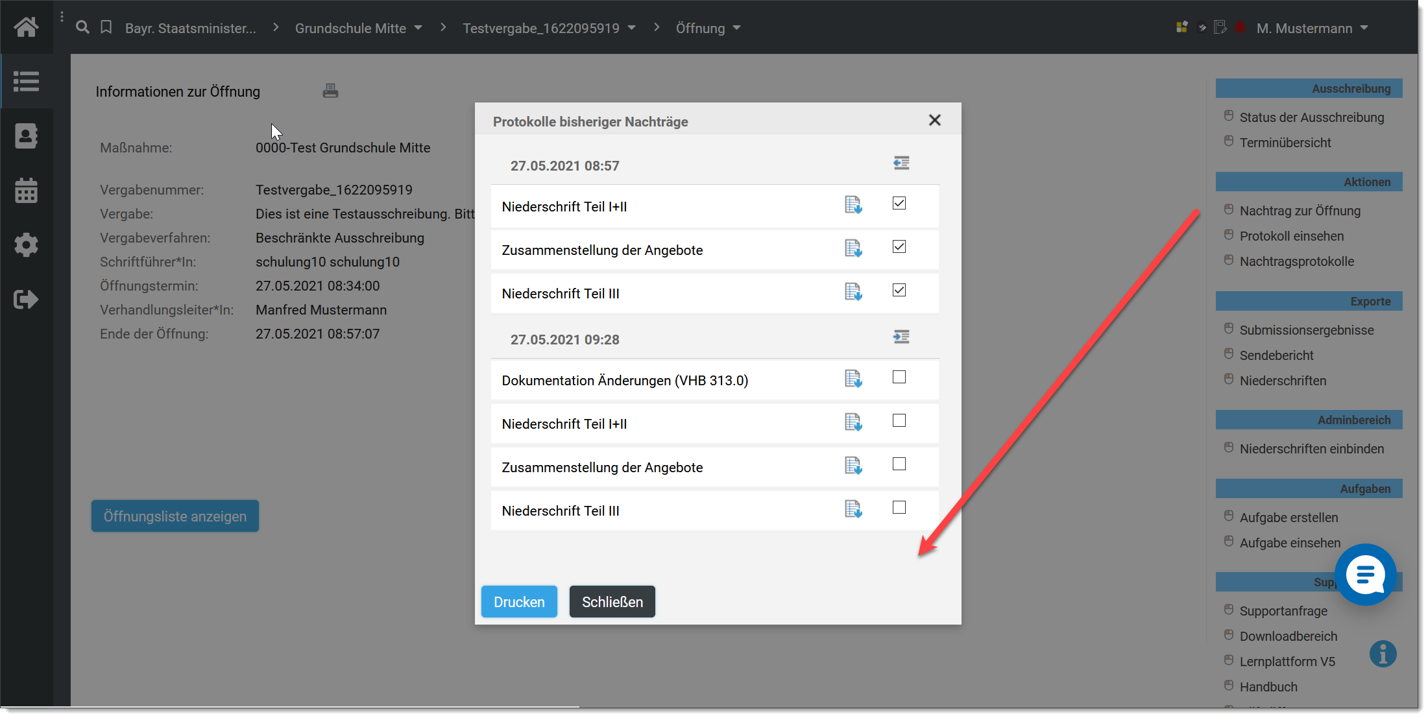Image resolution: width=1428 pixels, height=718 pixels.
Task: Open Status der Ausschreibung
Action: coord(1311,117)
